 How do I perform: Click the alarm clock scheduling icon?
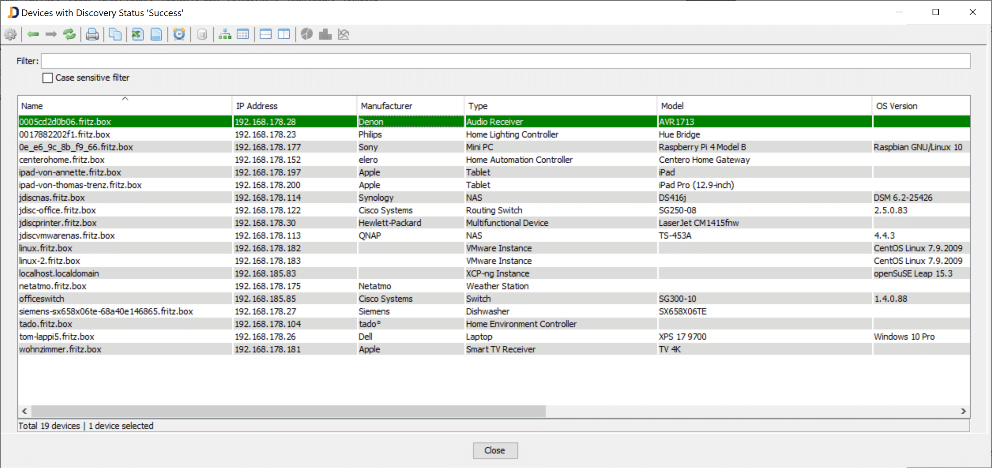pos(179,34)
